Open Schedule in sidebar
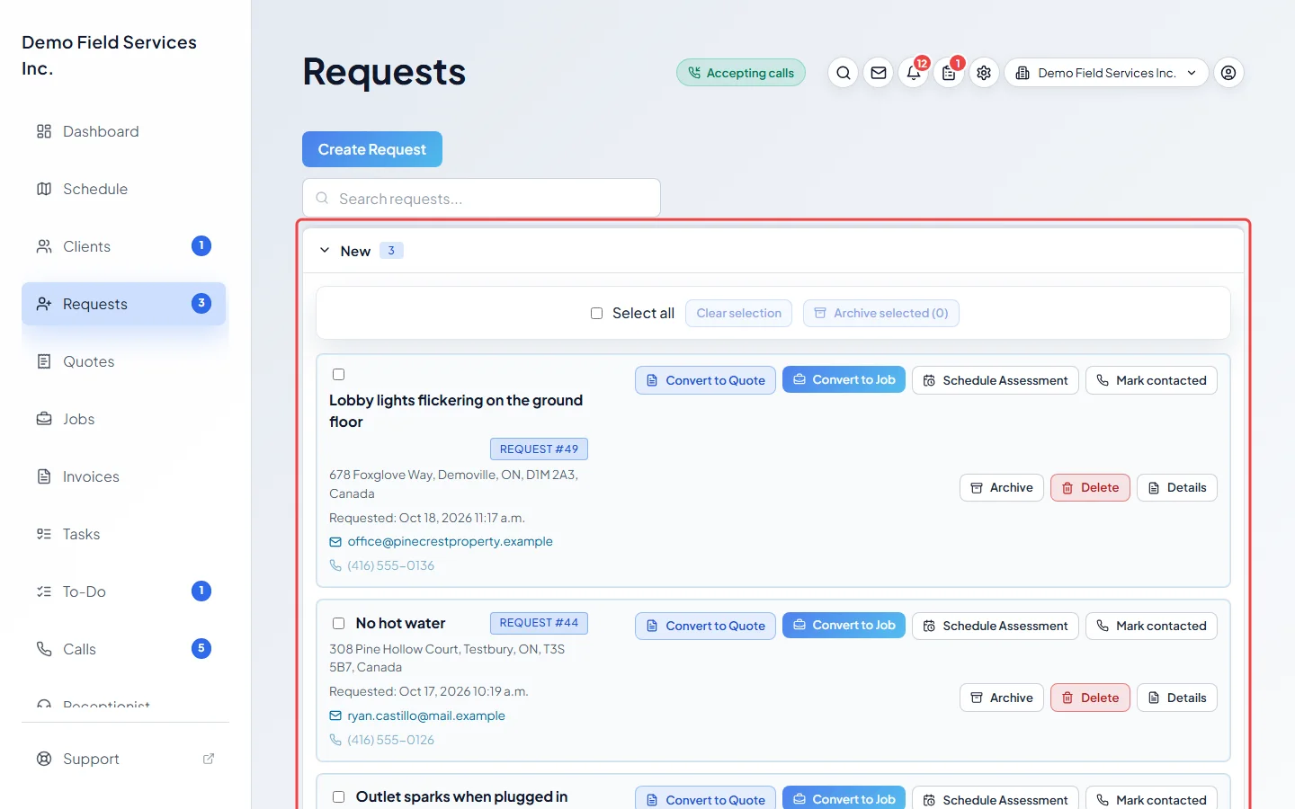Screen dimensions: 1295x809 coord(123,189)
